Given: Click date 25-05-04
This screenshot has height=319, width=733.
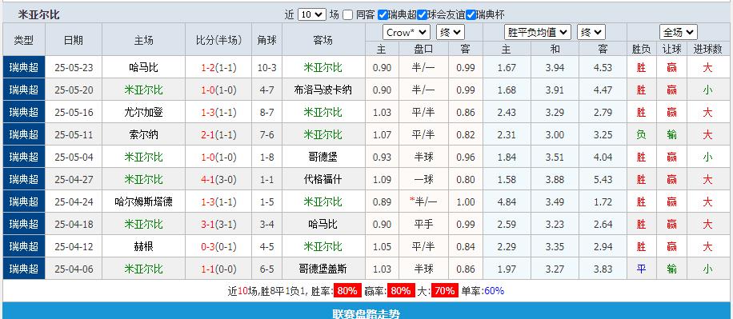Looking at the screenshot, I should click(x=74, y=158).
